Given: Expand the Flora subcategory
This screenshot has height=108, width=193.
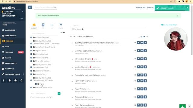Looking at the screenshot, I should pyautogui.click(x=36, y=84).
